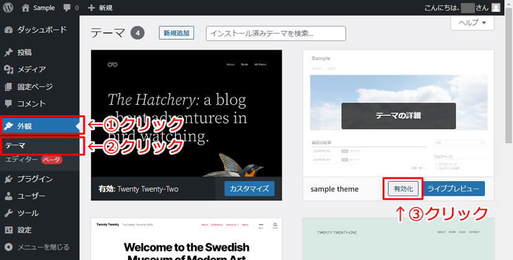The height and width of the screenshot is (260, 513).
Task: Open エディター submenu item
Action: pyautogui.click(x=22, y=159)
